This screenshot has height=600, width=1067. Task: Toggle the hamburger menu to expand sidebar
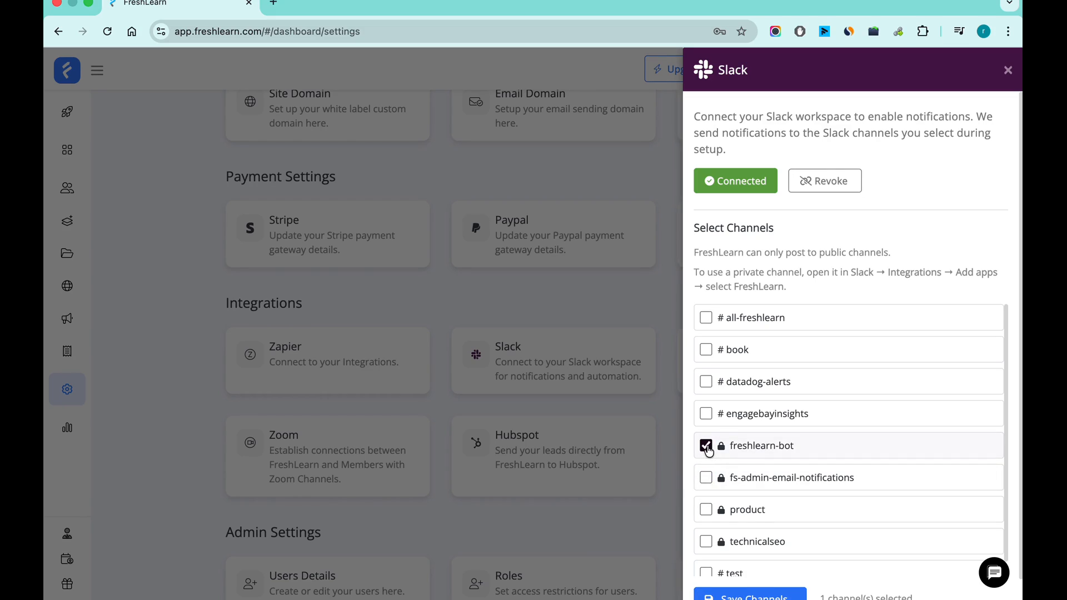(97, 71)
